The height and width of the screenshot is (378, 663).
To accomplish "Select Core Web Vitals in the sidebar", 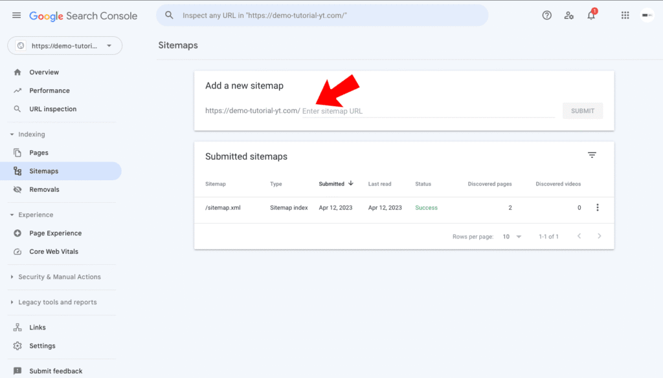I will click(54, 251).
